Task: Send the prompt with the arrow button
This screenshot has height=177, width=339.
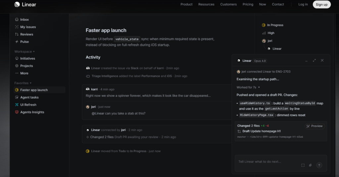Action: 319,165
